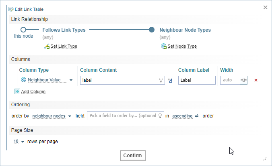
Task: Click the text format icon beside Column Content
Action: click(x=170, y=80)
